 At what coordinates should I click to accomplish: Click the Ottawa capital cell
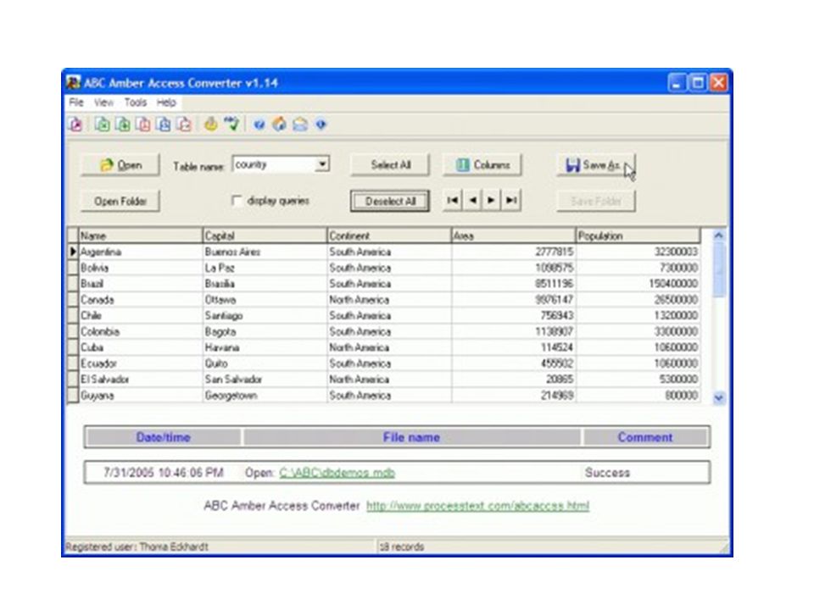265,300
